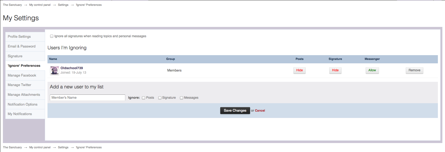The width and height of the screenshot is (445, 152).
Task: Select Manage Twitter in sidebar
Action: pos(20,85)
